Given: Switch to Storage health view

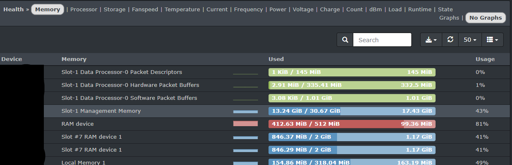Looking at the screenshot, I should click(114, 9).
